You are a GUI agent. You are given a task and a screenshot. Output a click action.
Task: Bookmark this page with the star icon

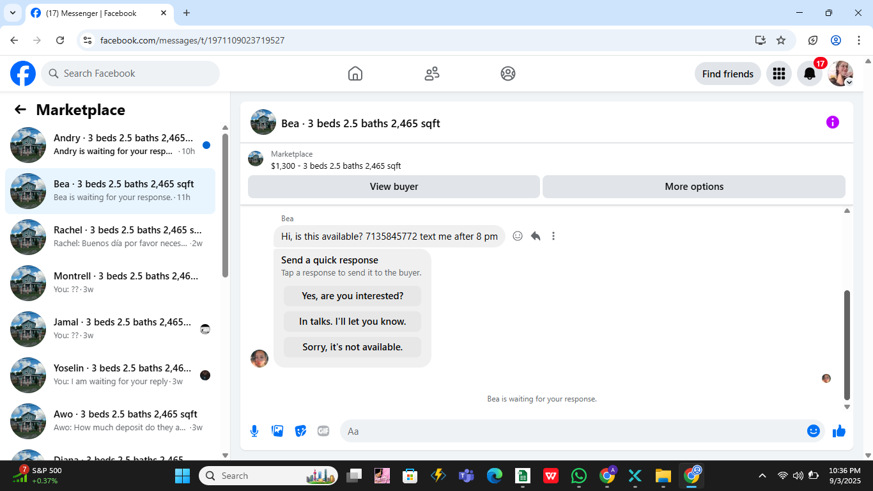pyautogui.click(x=781, y=40)
